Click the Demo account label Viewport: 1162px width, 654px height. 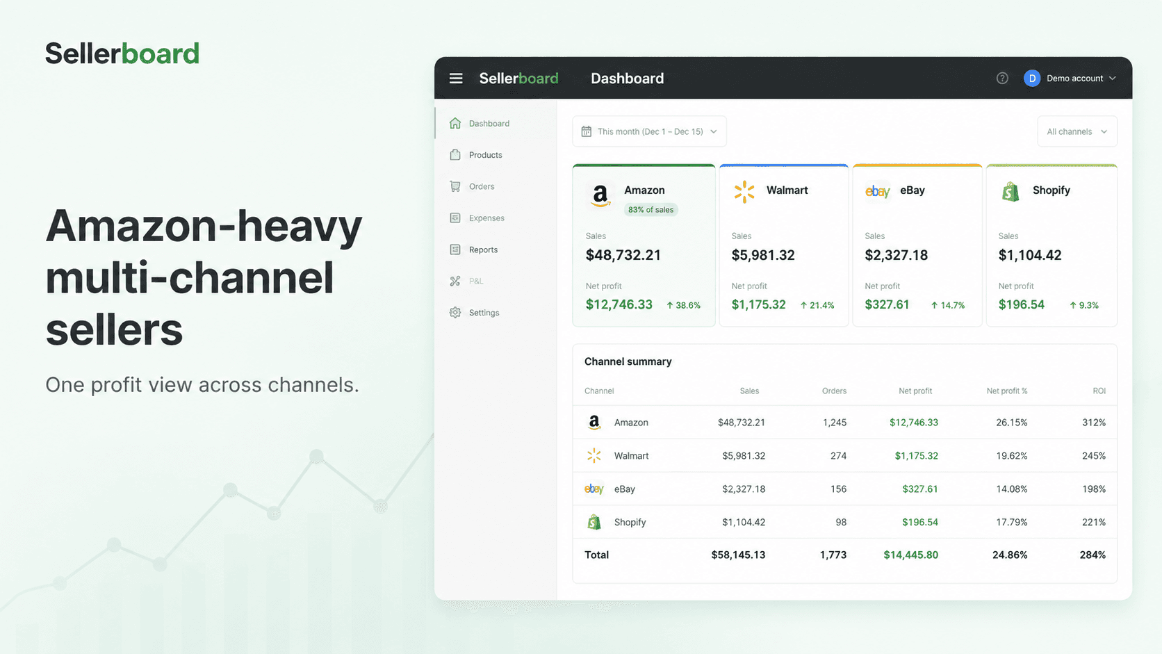point(1075,79)
